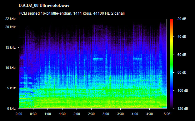This screenshot has height=121, width=195.
Task: Click the -40 dB color scale label
Action: (x=181, y=36)
